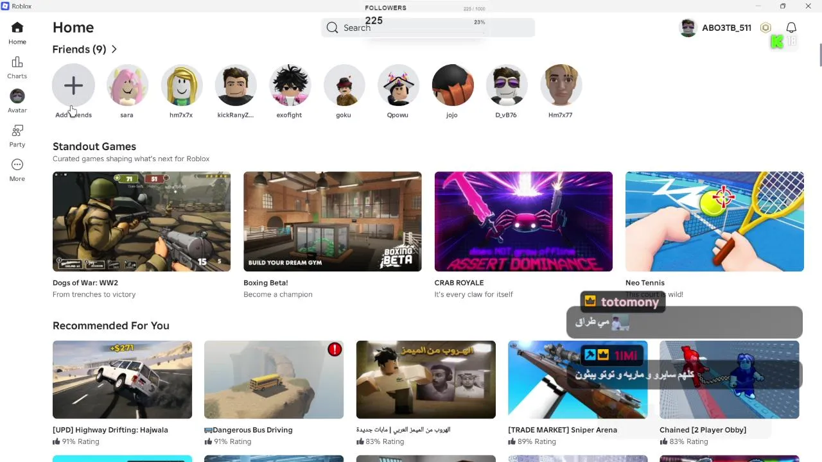Open friend kickRanyZ's avatar
The image size is (822, 462).
[x=236, y=85]
